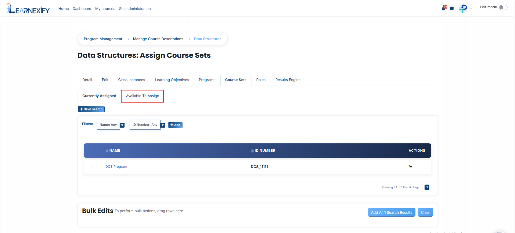The width and height of the screenshot is (515, 233).
Task: Open the ID Number: Any filter
Action: click(145, 125)
